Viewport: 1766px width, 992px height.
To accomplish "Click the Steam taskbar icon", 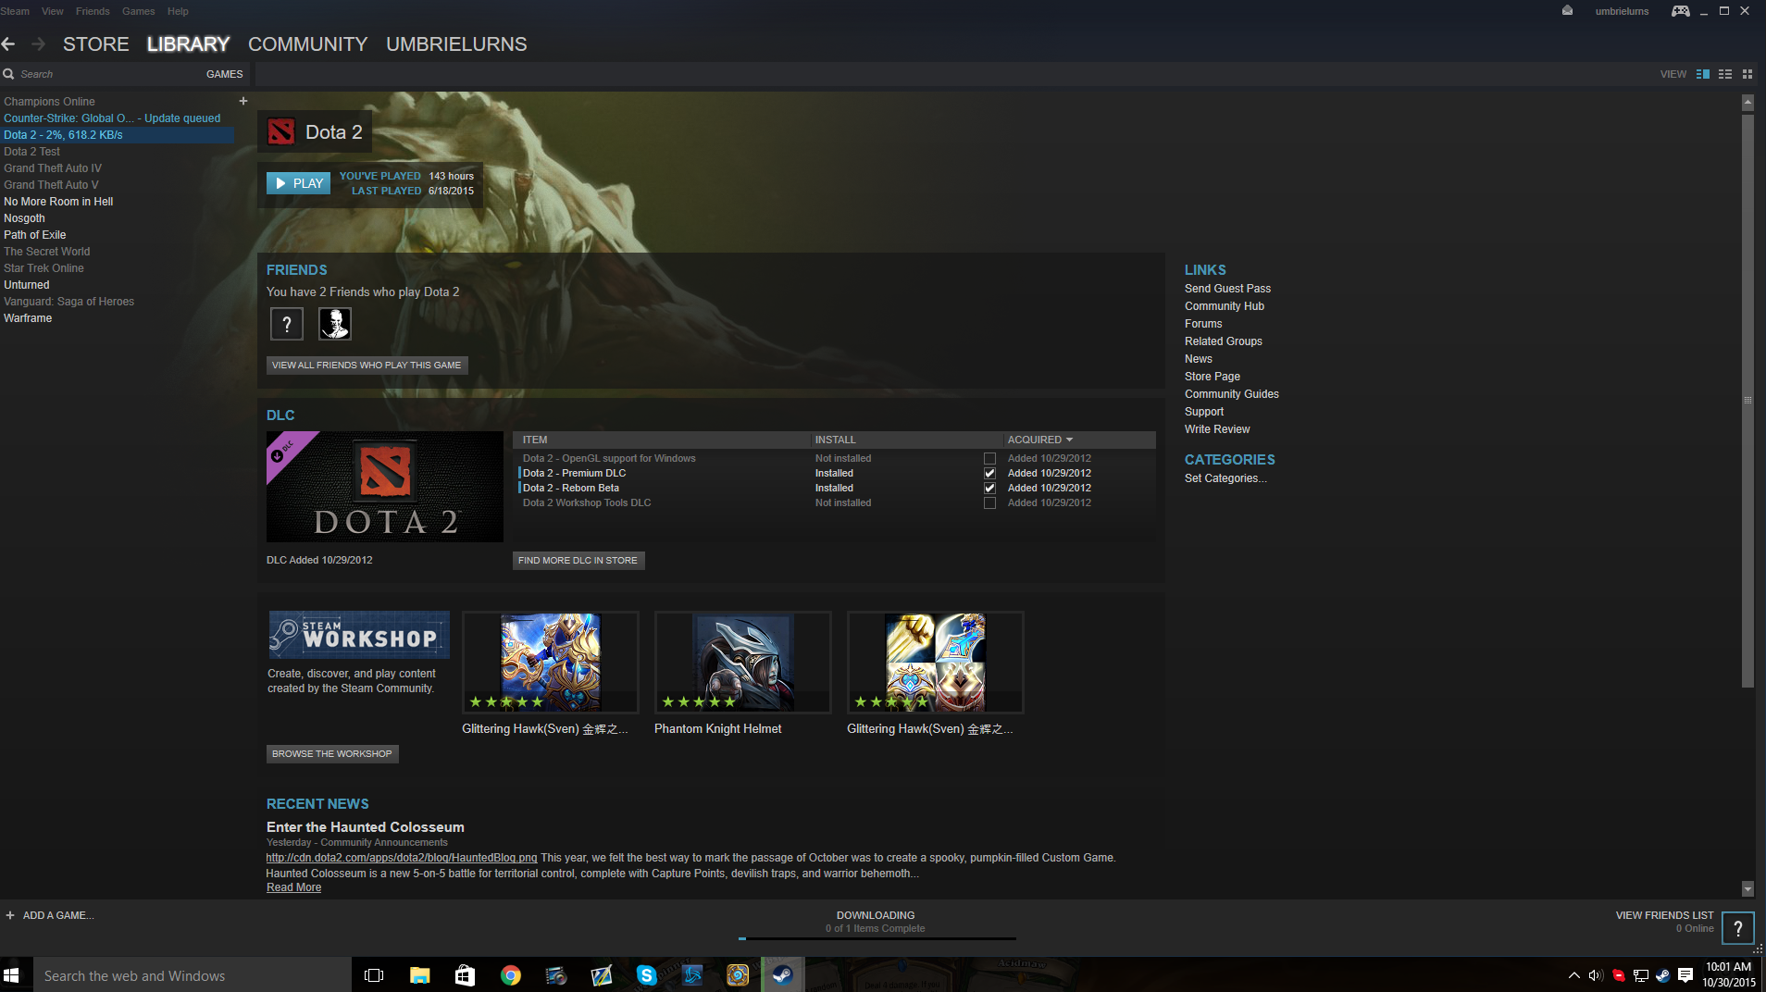I will [782, 975].
